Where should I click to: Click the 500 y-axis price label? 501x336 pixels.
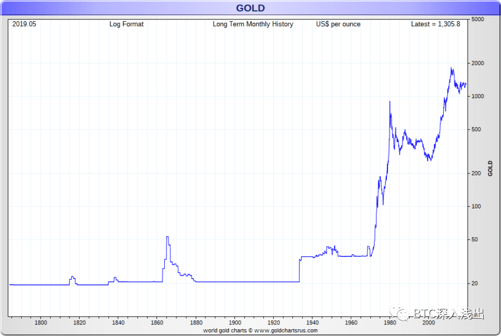476,129
